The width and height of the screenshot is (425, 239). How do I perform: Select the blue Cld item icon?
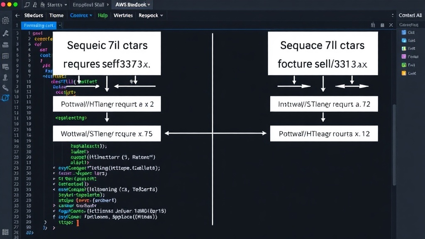[404, 32]
